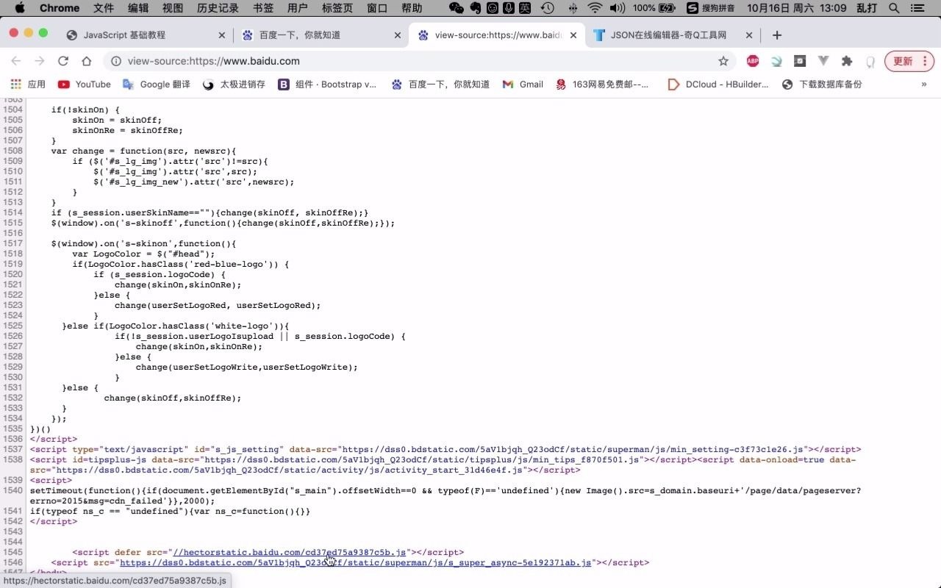Open the Chrome application menu
This screenshot has width=941, height=588.
[x=59, y=8]
